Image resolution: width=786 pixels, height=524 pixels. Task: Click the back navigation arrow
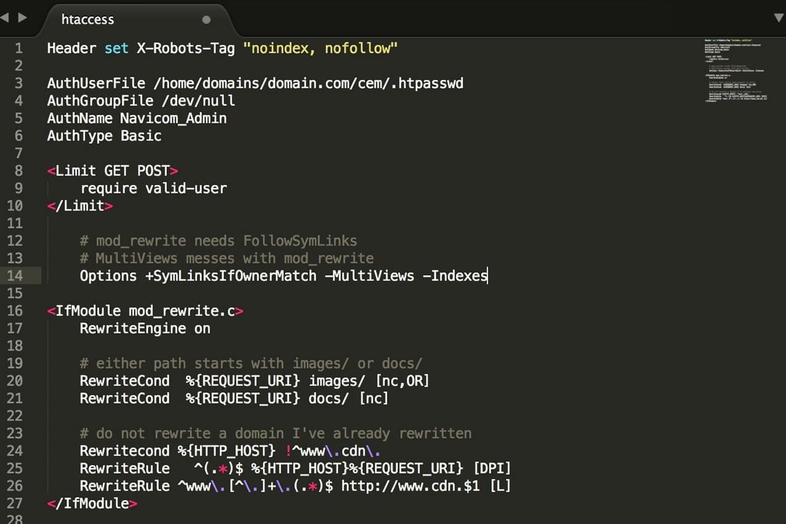(6, 18)
